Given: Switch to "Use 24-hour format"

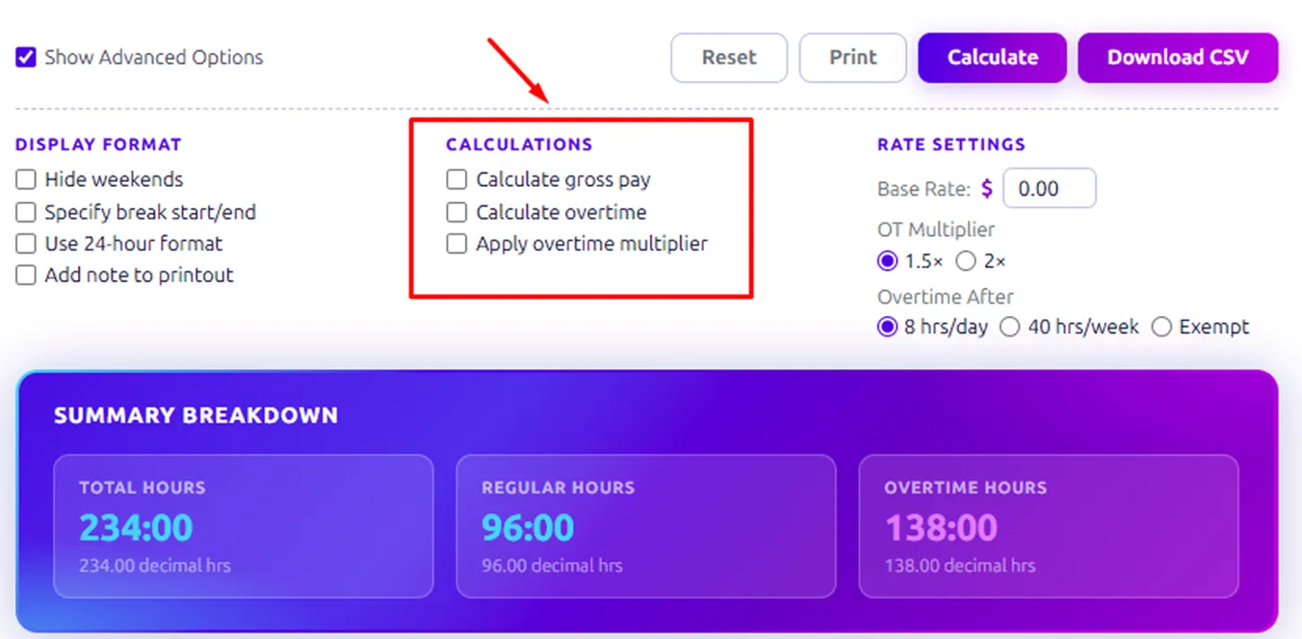Looking at the screenshot, I should (25, 243).
